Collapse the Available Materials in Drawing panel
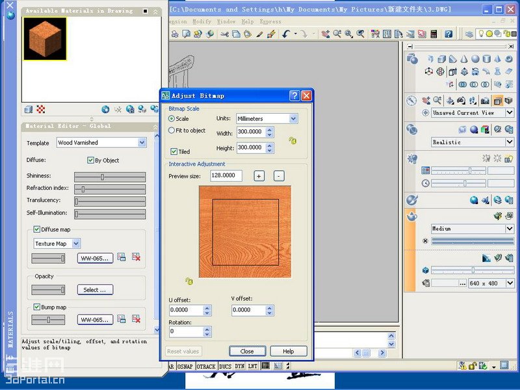The width and height of the screenshot is (520, 390). pyautogui.click(x=155, y=12)
